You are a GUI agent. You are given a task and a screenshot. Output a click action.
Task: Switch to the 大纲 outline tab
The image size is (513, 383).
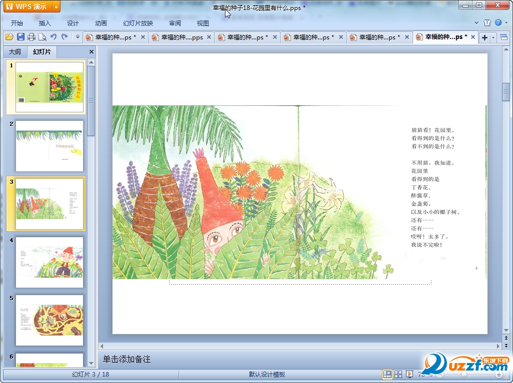(x=14, y=51)
